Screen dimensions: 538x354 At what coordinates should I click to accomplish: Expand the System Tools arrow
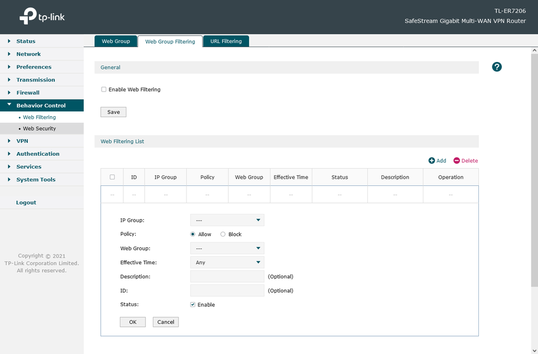click(x=9, y=179)
